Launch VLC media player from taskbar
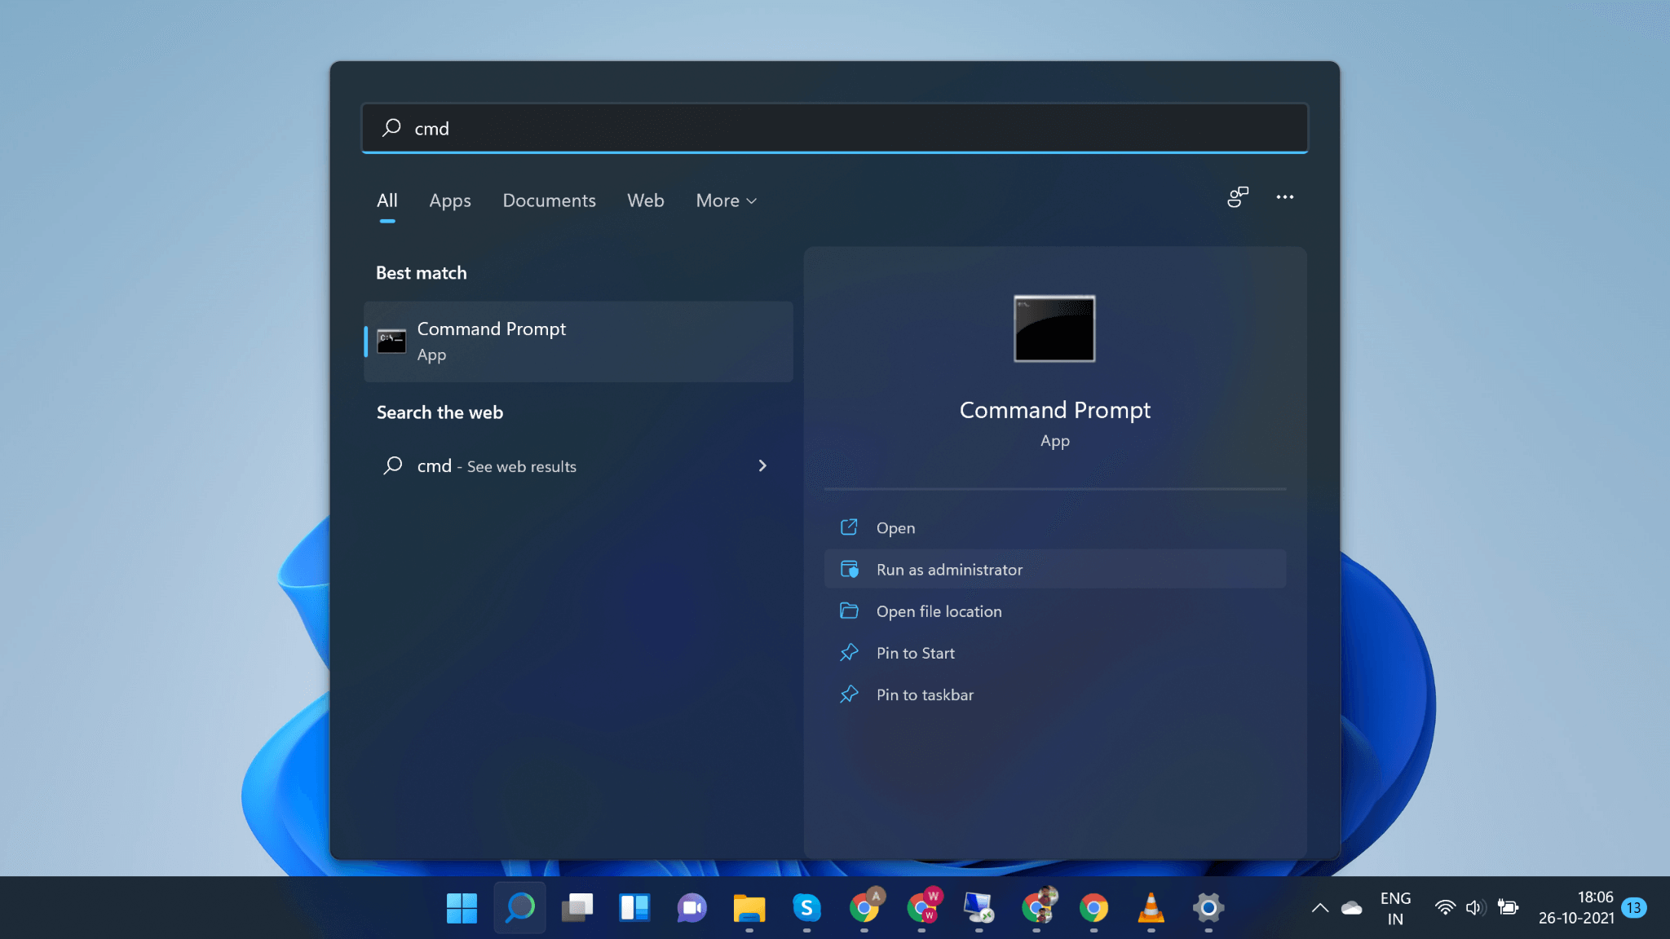 pyautogui.click(x=1151, y=907)
